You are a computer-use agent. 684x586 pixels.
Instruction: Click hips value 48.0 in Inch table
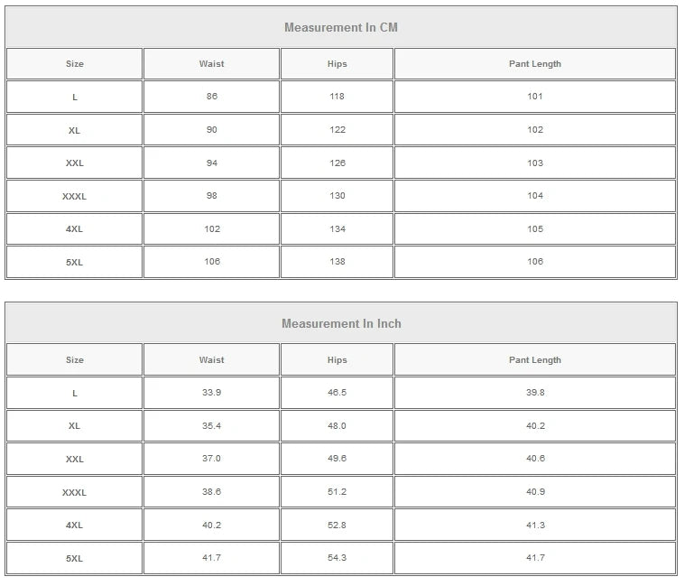tap(337, 426)
